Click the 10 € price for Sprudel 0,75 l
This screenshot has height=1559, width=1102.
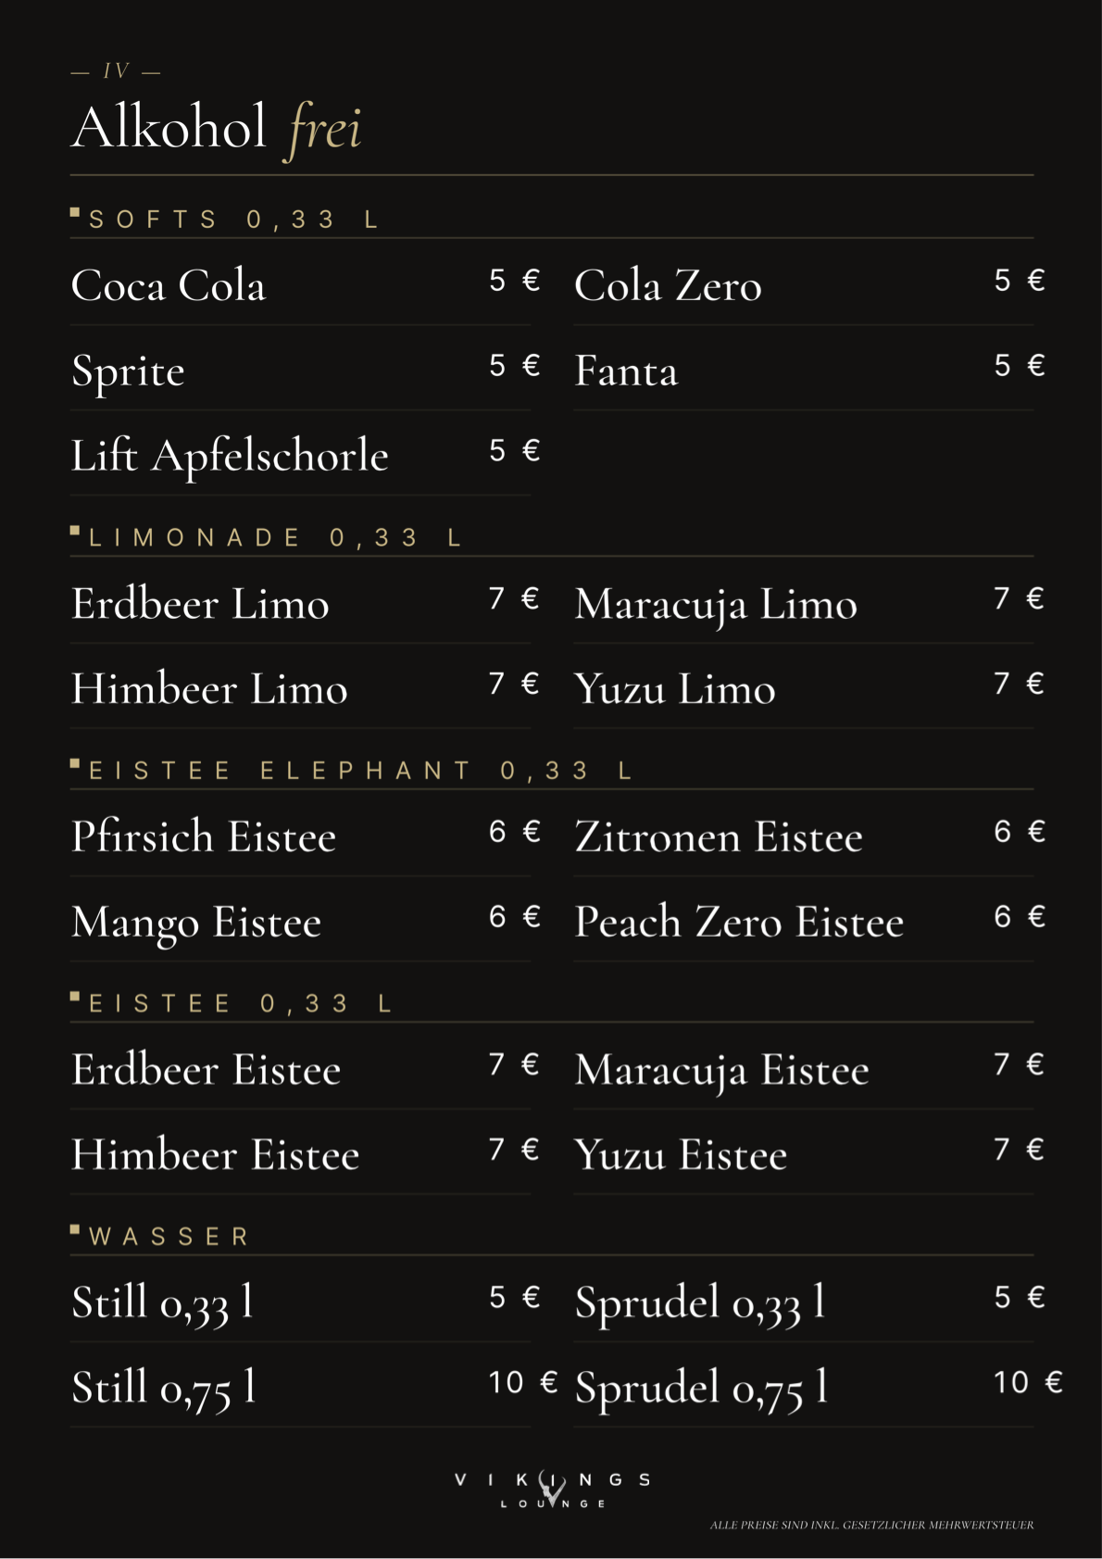coord(1028,1382)
